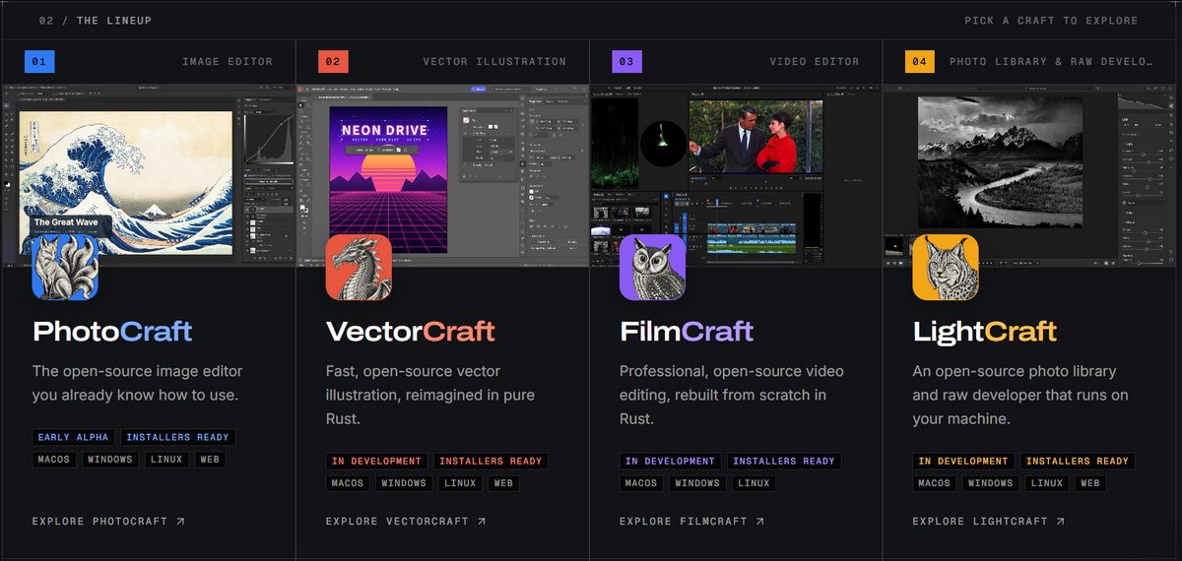Image resolution: width=1182 pixels, height=561 pixels.
Task: Click the Vector Illustration category label
Action: point(494,61)
